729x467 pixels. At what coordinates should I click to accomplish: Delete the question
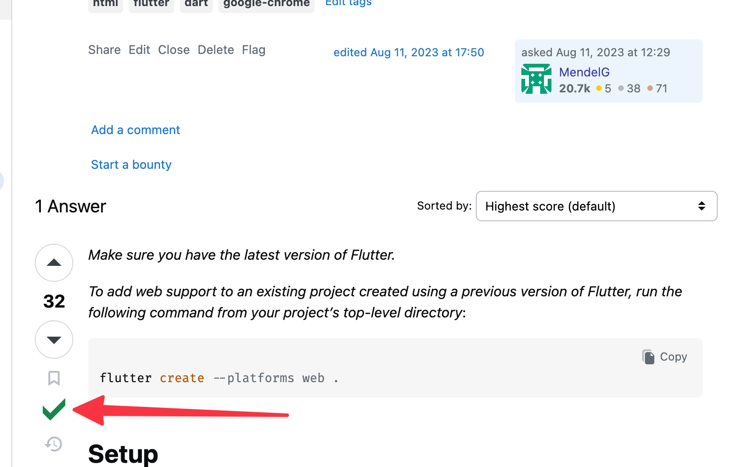(216, 50)
